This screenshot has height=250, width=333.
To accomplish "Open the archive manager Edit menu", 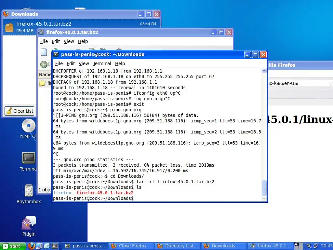I will (56, 41).
